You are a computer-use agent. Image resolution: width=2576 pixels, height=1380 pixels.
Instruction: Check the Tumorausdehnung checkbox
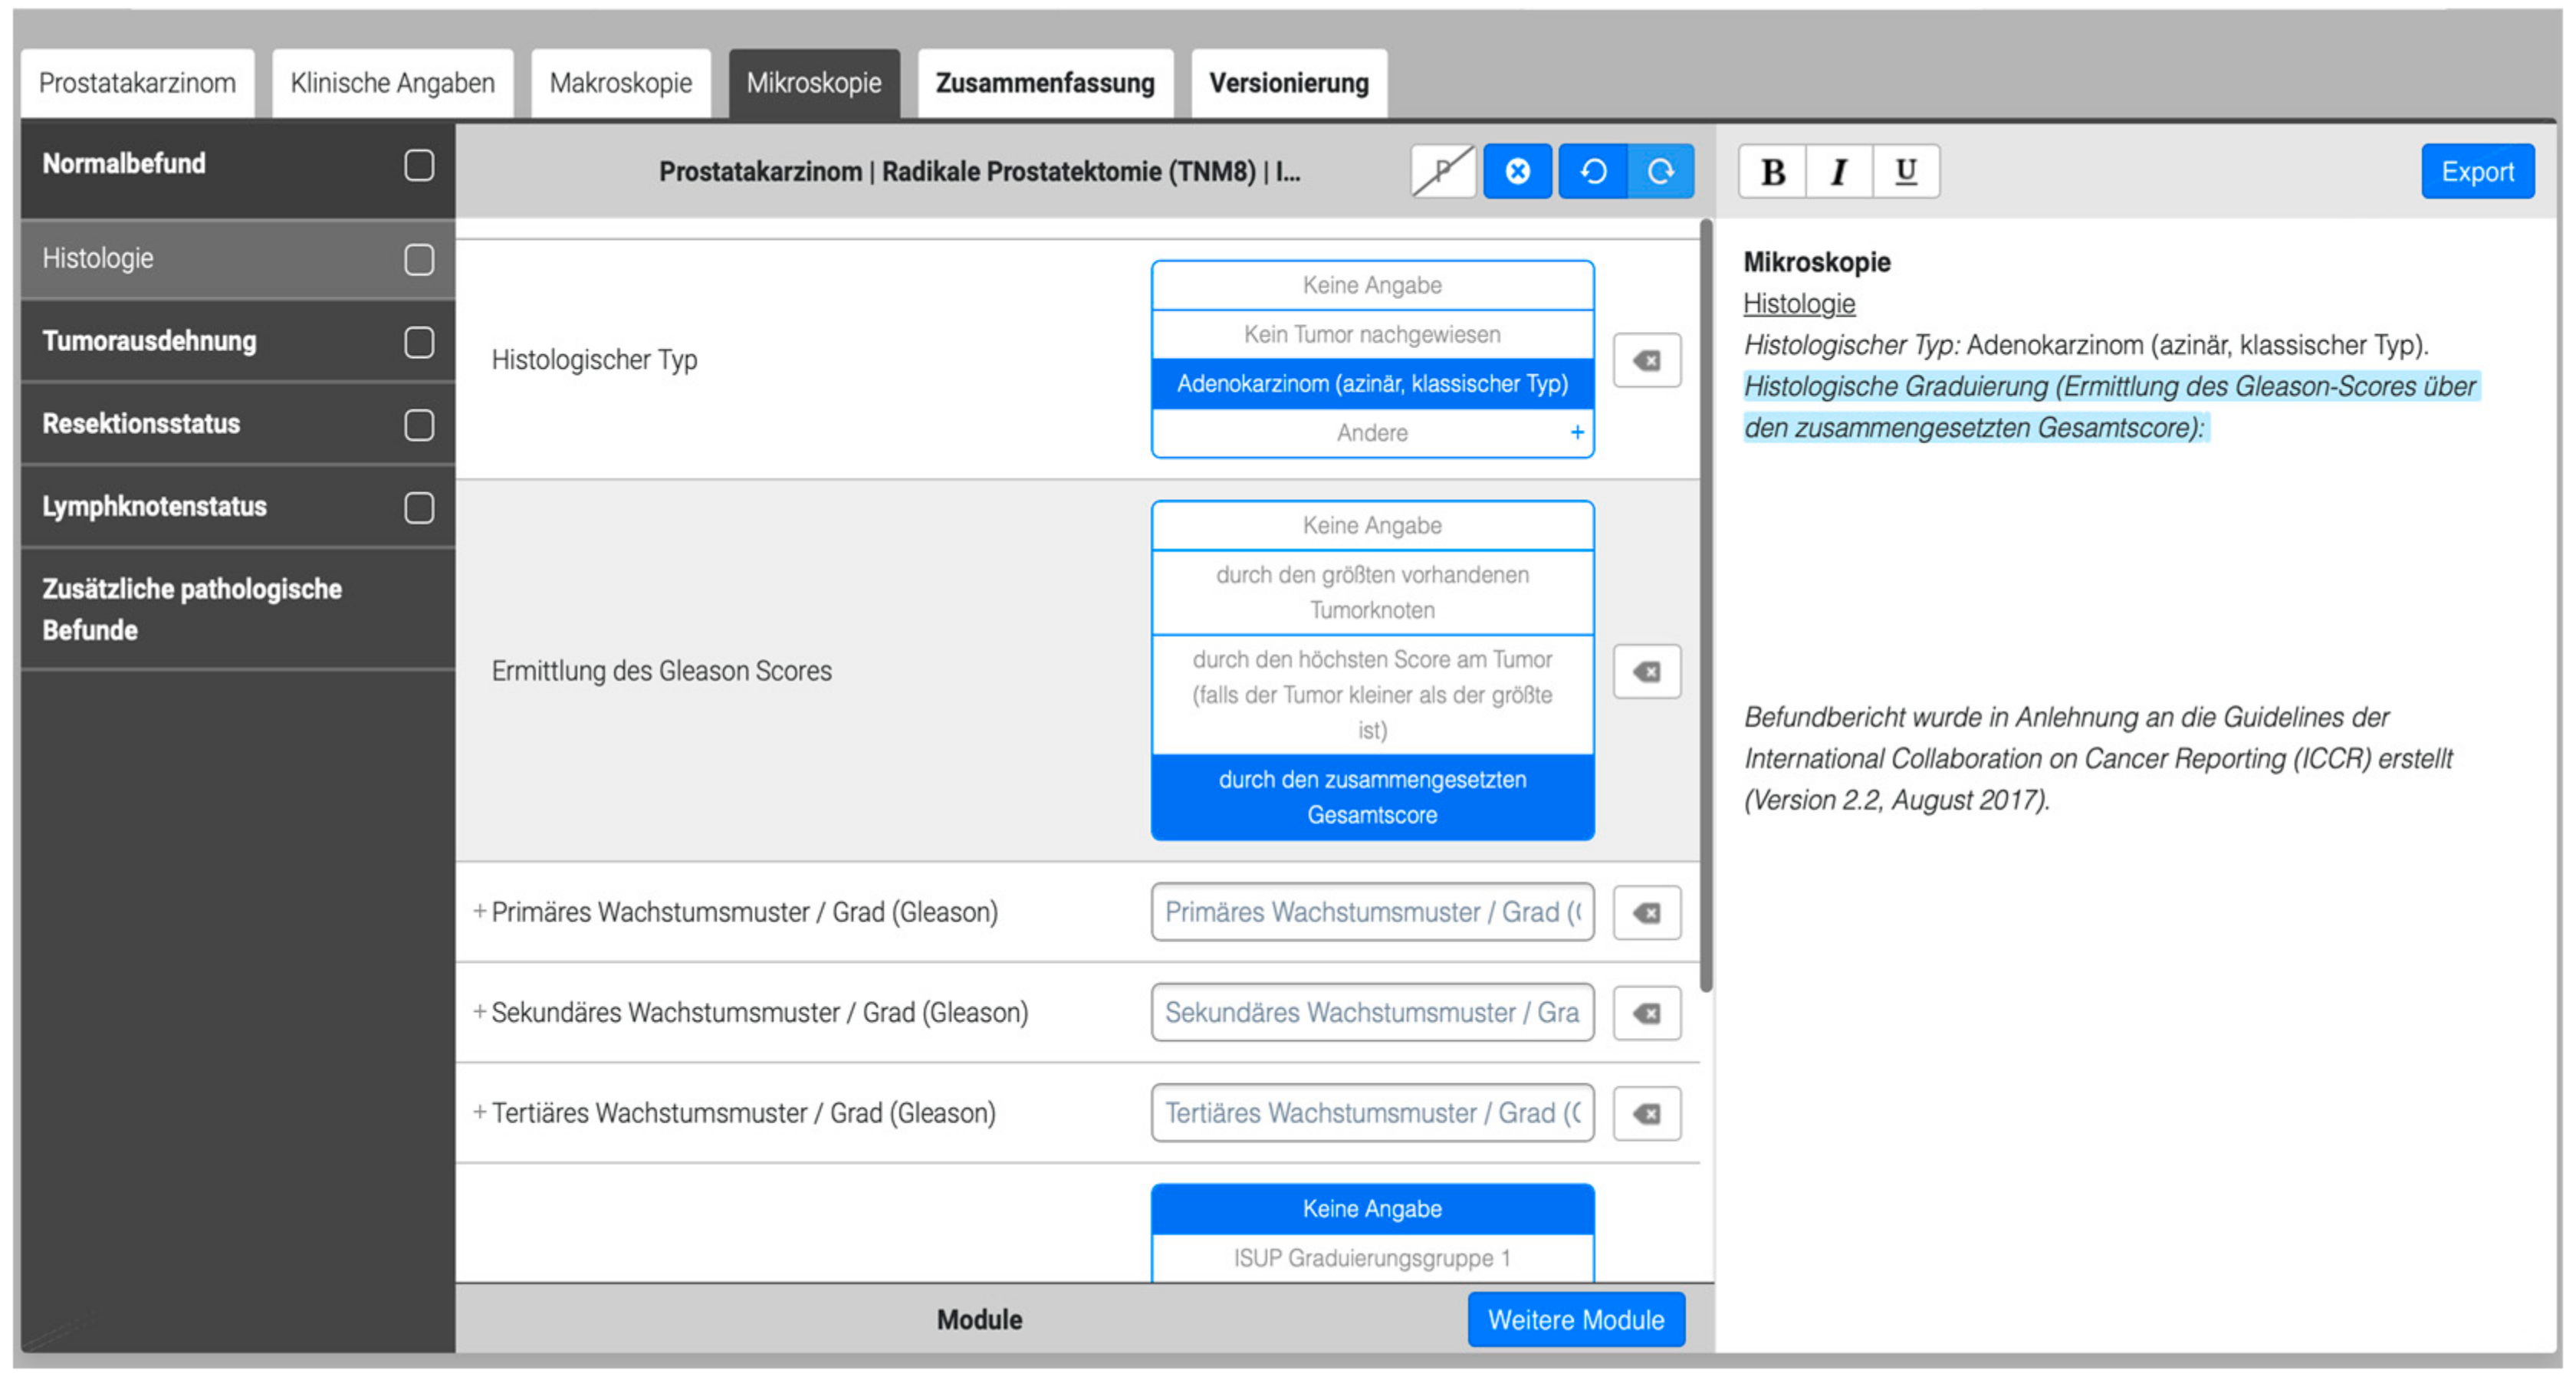click(x=419, y=342)
